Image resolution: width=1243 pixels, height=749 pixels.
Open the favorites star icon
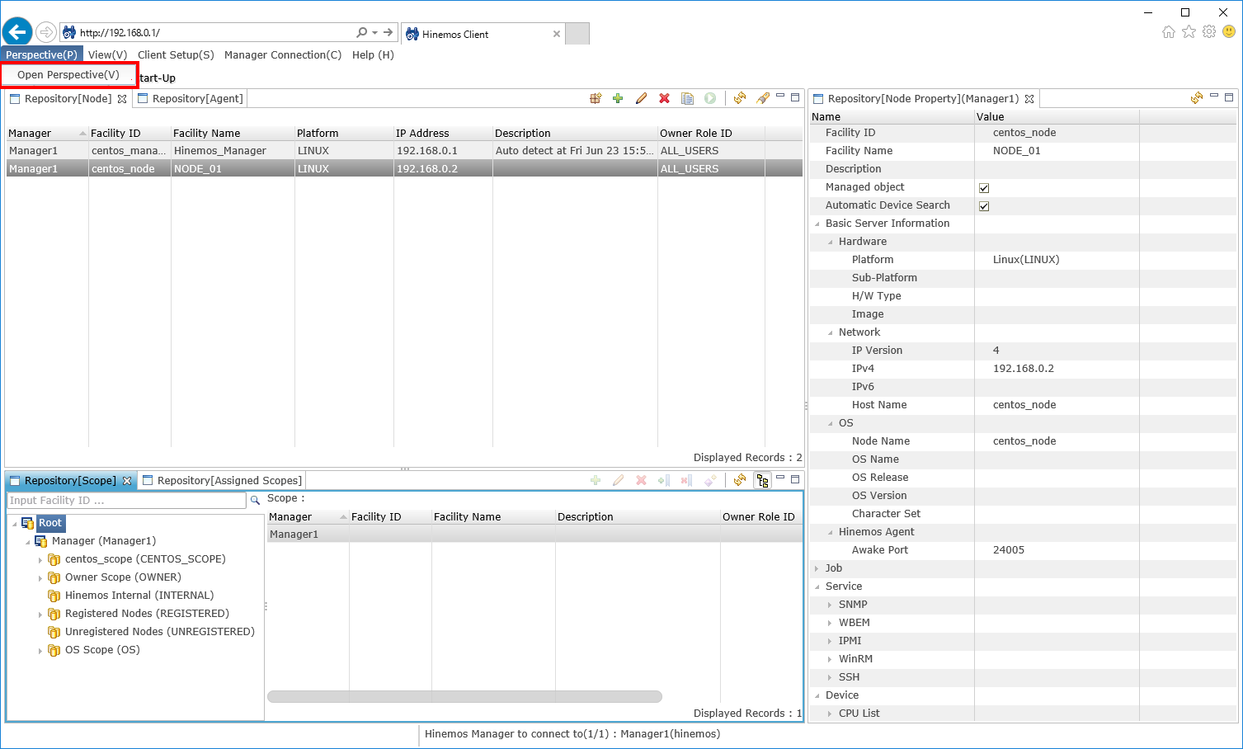click(1189, 32)
